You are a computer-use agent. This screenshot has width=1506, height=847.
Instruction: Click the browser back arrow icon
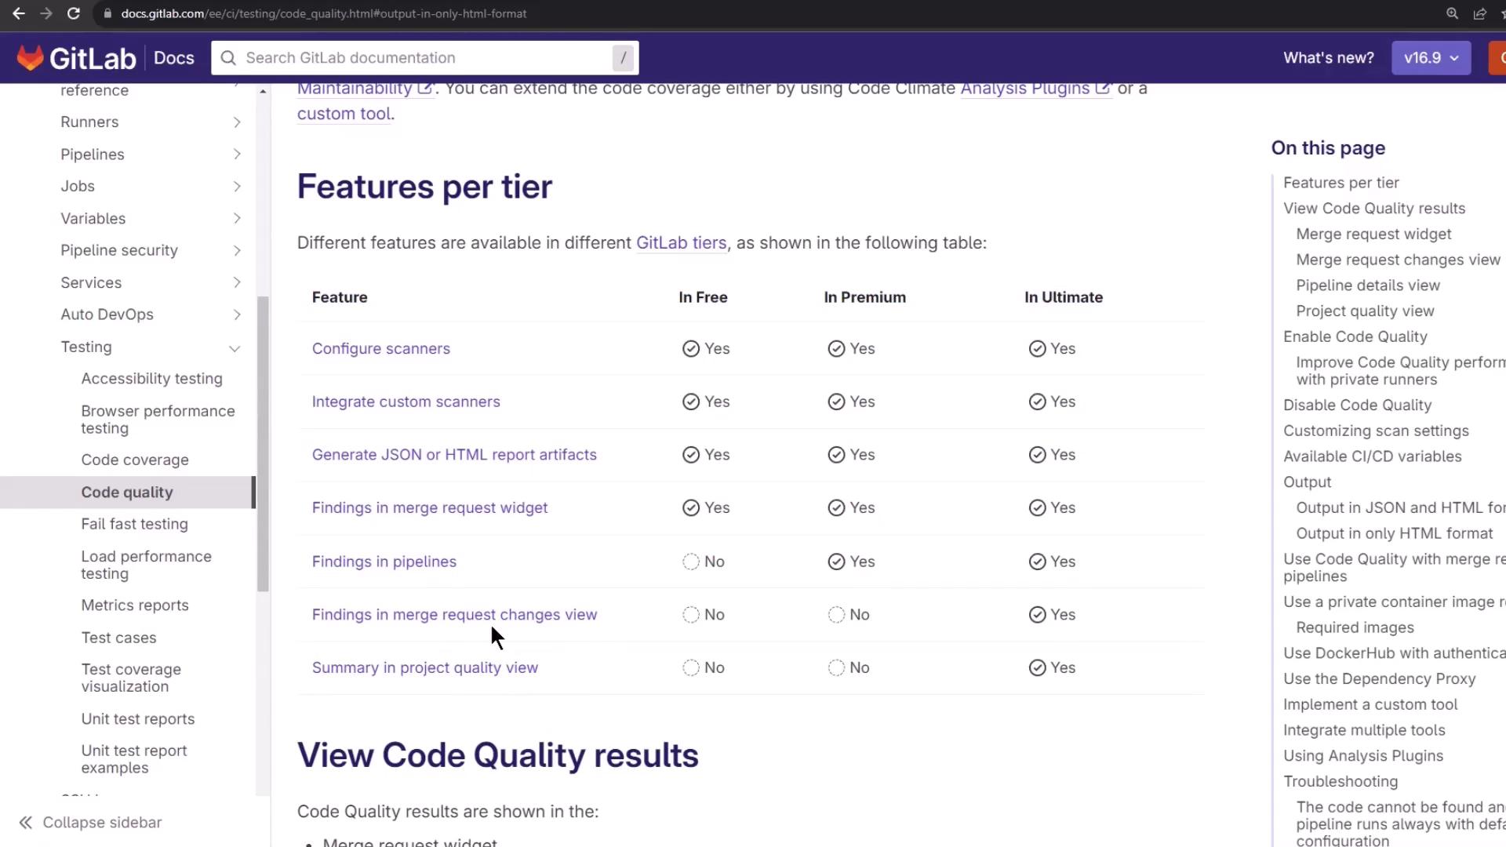(x=18, y=13)
